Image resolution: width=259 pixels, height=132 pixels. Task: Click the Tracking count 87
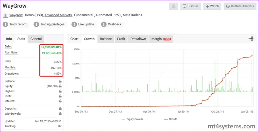pos(60,126)
